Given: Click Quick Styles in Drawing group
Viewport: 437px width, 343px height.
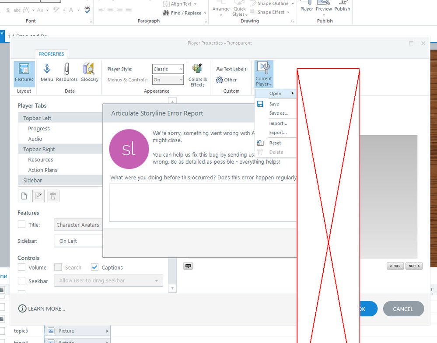Looking at the screenshot, I should tap(240, 9).
